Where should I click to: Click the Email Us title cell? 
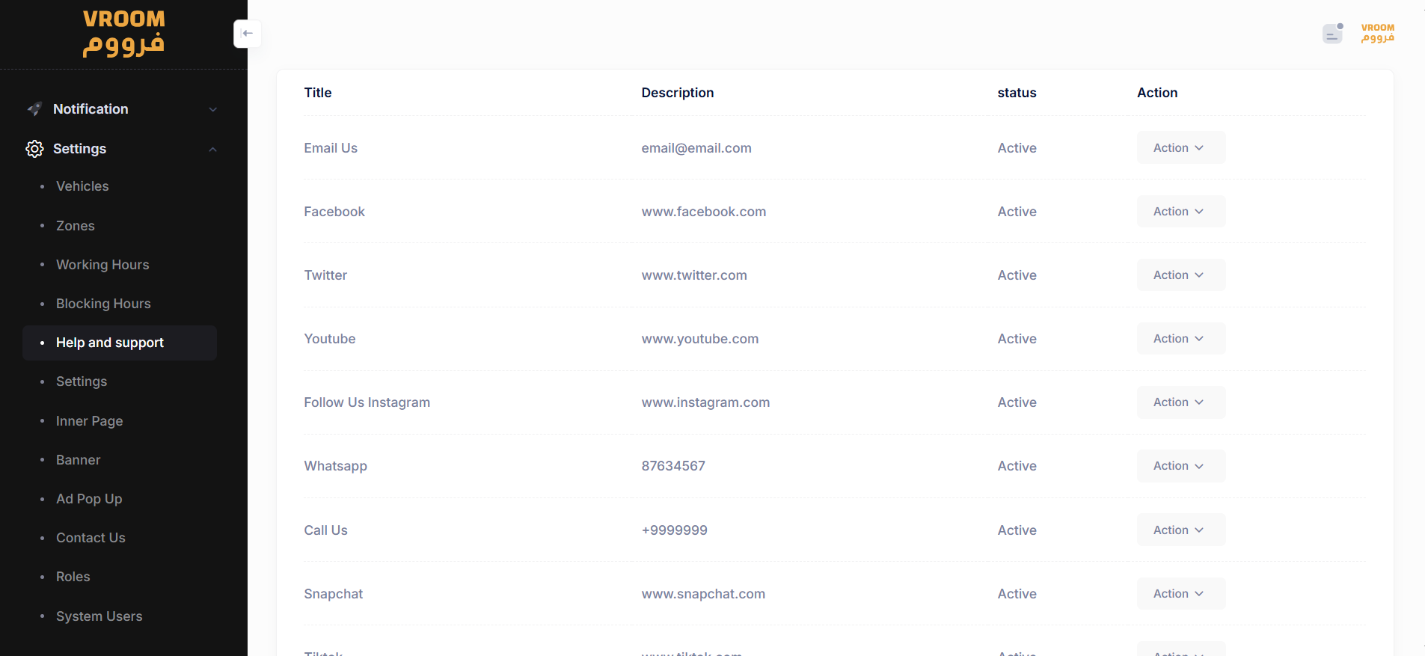coord(331,148)
